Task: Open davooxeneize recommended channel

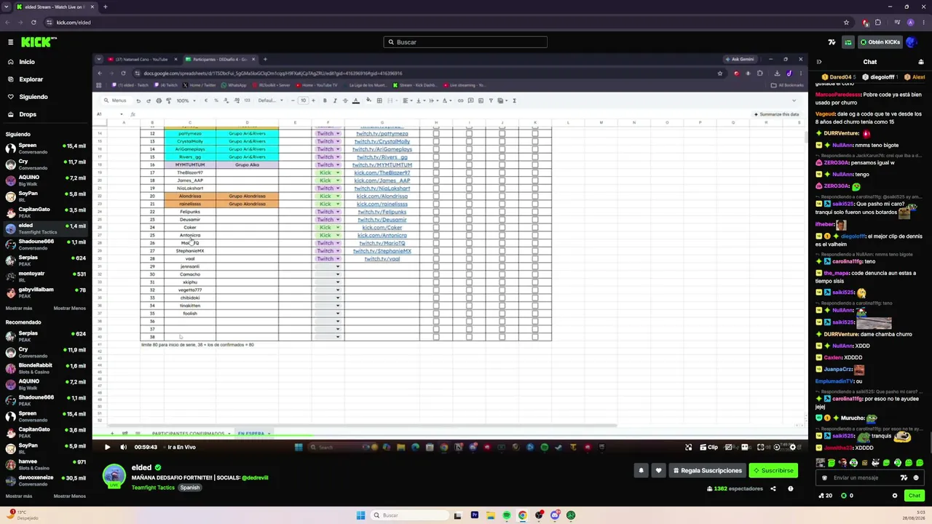Action: point(45,480)
